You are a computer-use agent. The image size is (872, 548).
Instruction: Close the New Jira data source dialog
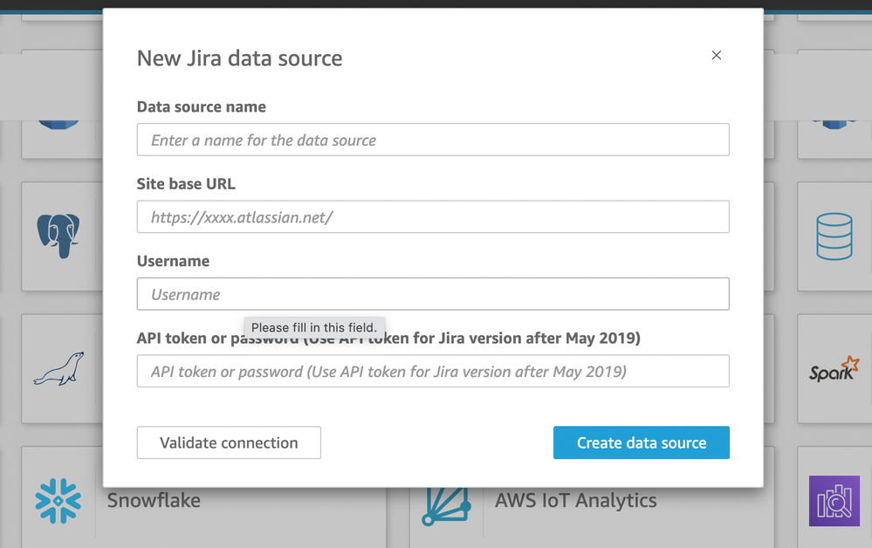[x=717, y=55]
